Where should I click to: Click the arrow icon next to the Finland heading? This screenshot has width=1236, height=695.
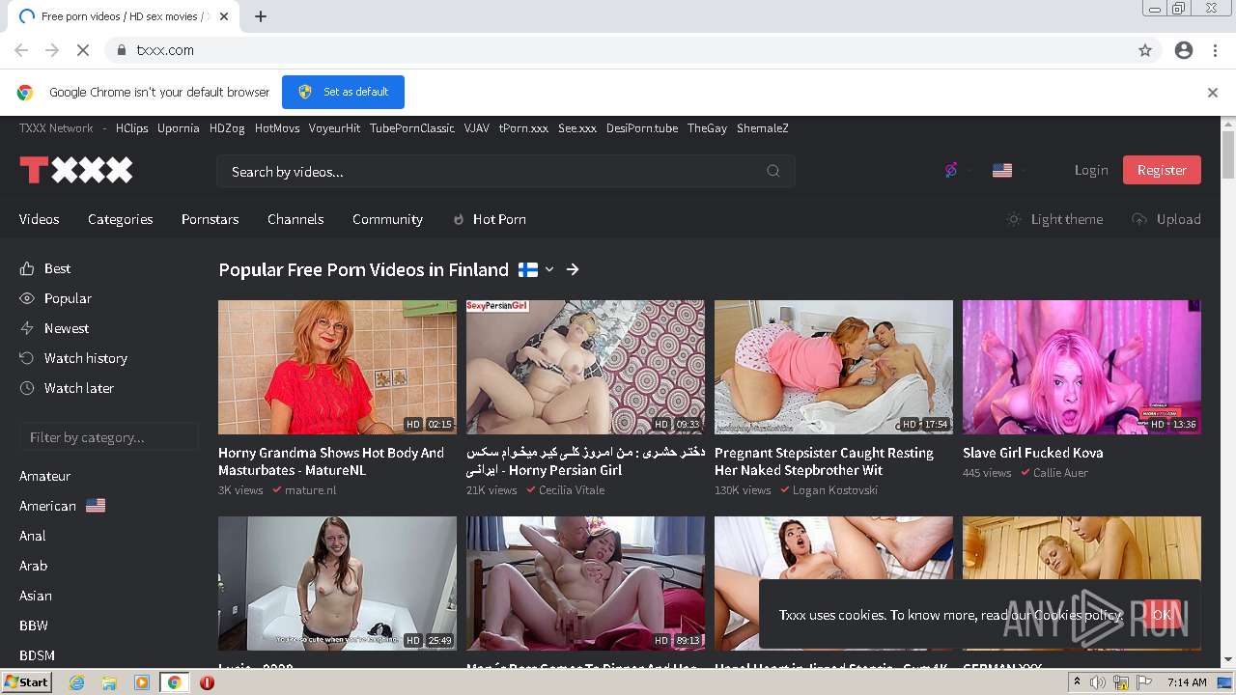[573, 269]
